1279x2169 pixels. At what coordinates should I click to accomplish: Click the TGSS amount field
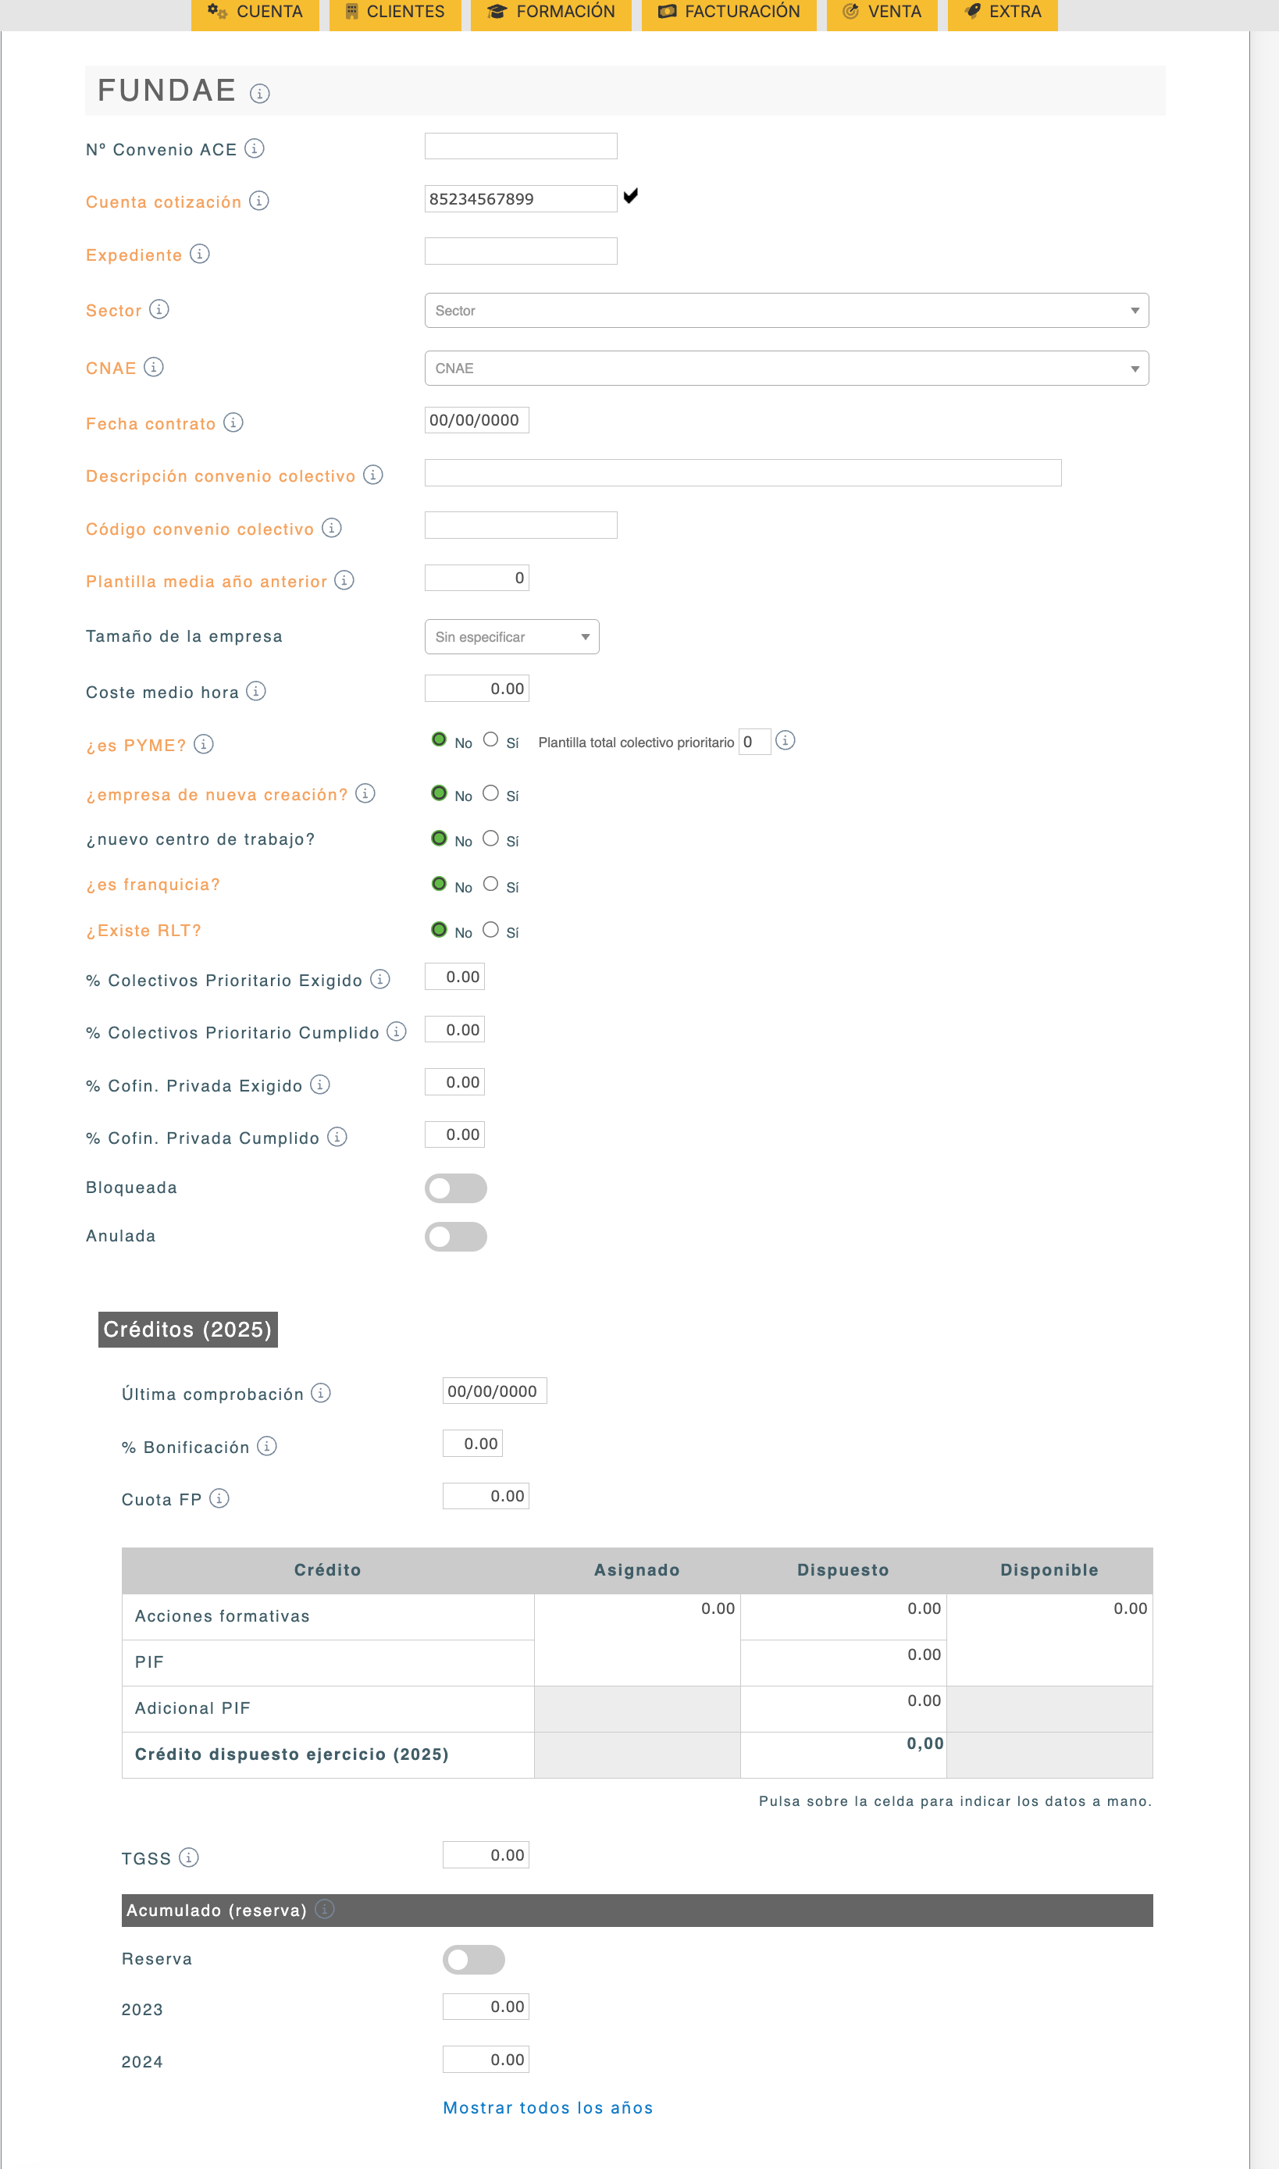[486, 1855]
